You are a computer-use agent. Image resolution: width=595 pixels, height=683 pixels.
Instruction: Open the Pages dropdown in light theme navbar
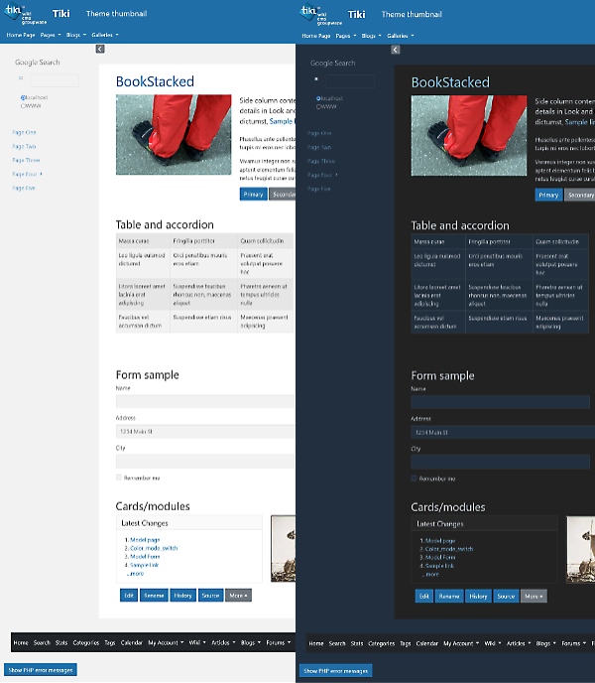49,35
